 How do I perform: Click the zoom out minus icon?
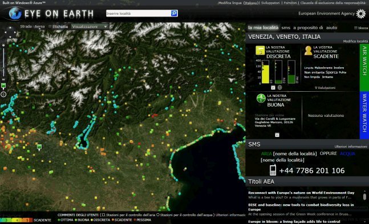click(3, 80)
